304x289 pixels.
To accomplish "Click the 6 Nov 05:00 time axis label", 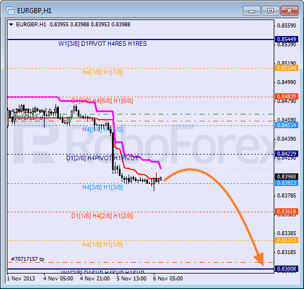I will pyautogui.click(x=168, y=279).
